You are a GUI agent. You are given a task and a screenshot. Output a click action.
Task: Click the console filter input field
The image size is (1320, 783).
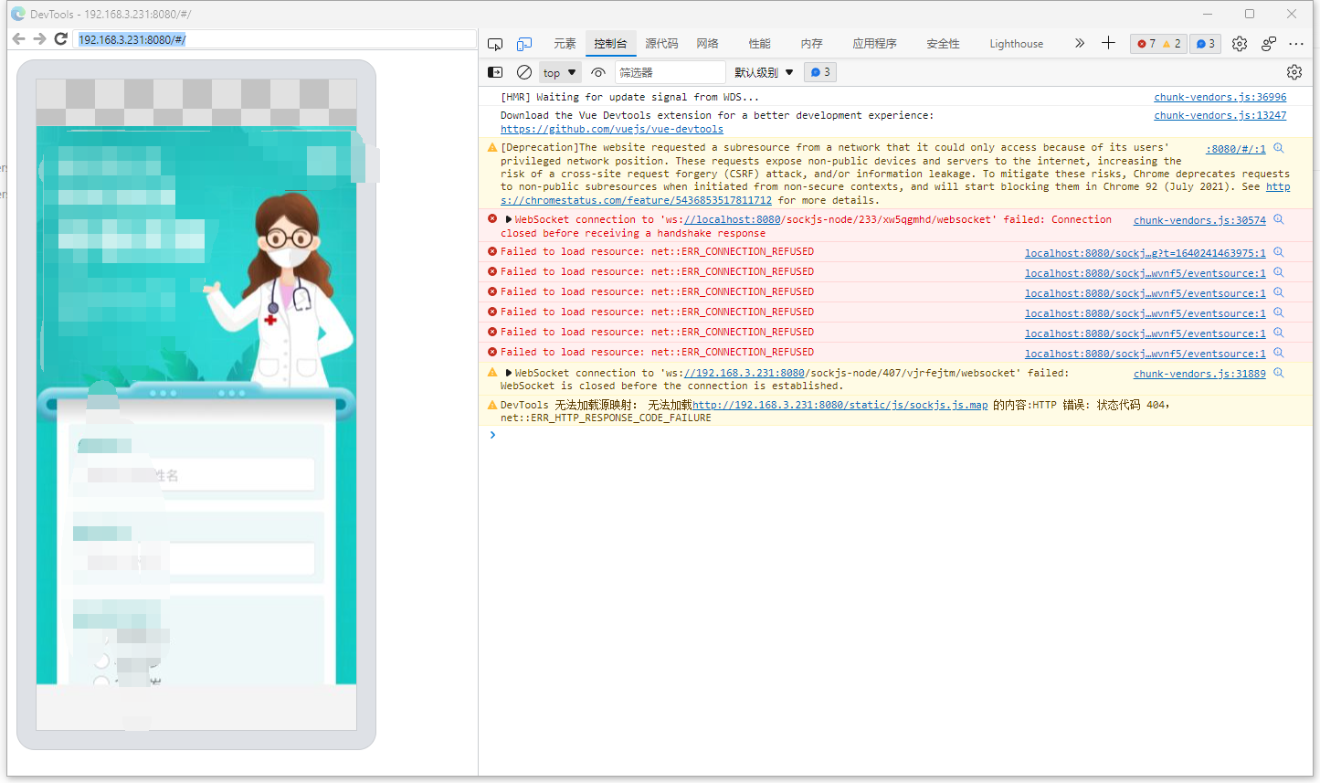[x=670, y=72]
